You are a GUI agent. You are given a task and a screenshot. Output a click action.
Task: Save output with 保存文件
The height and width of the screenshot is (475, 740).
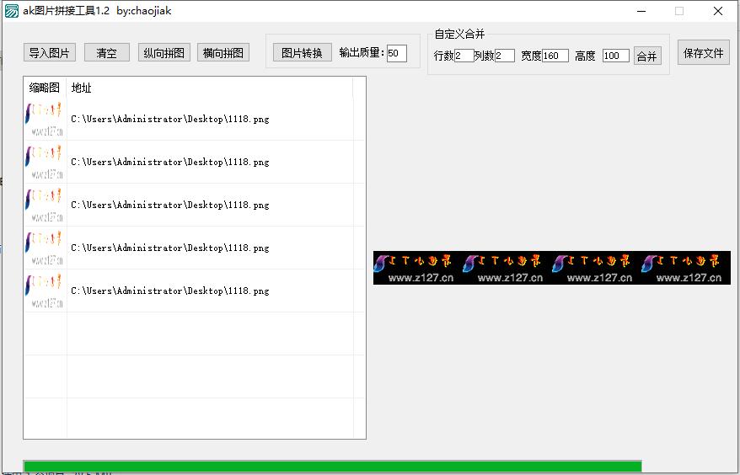703,52
